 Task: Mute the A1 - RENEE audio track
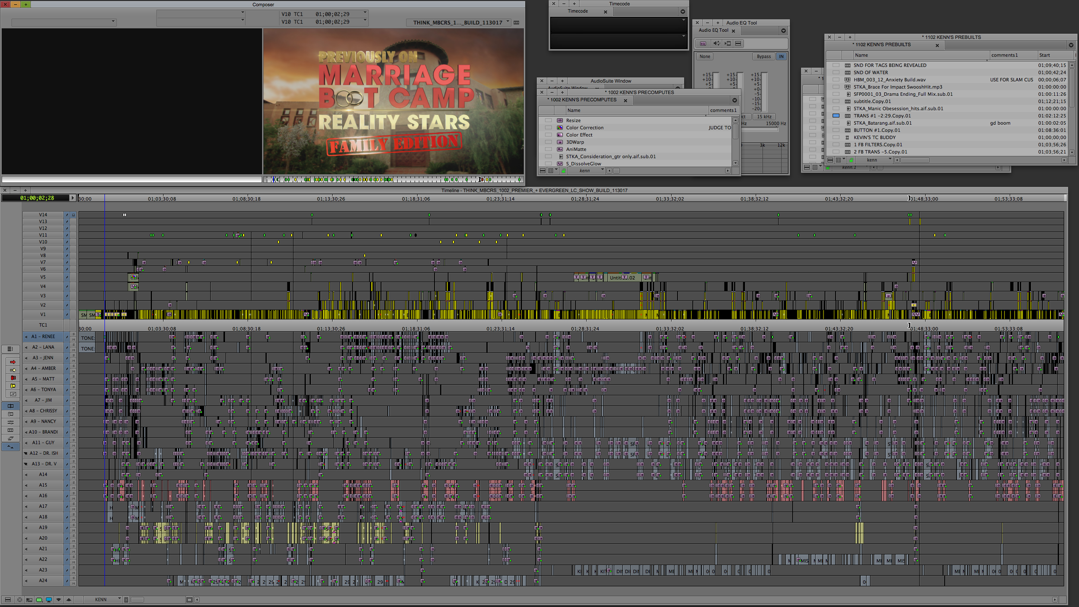(x=74, y=339)
